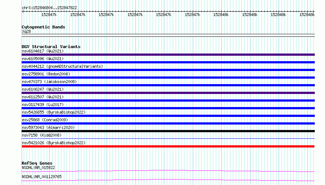This screenshot has width=325, height=185.
Task: Click the nsv3117439 (Lu2017) label
Action: [x=43, y=105]
